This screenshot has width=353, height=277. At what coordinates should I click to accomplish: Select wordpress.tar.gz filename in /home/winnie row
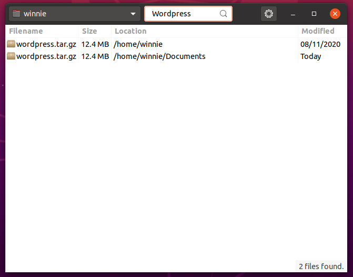[x=46, y=44]
